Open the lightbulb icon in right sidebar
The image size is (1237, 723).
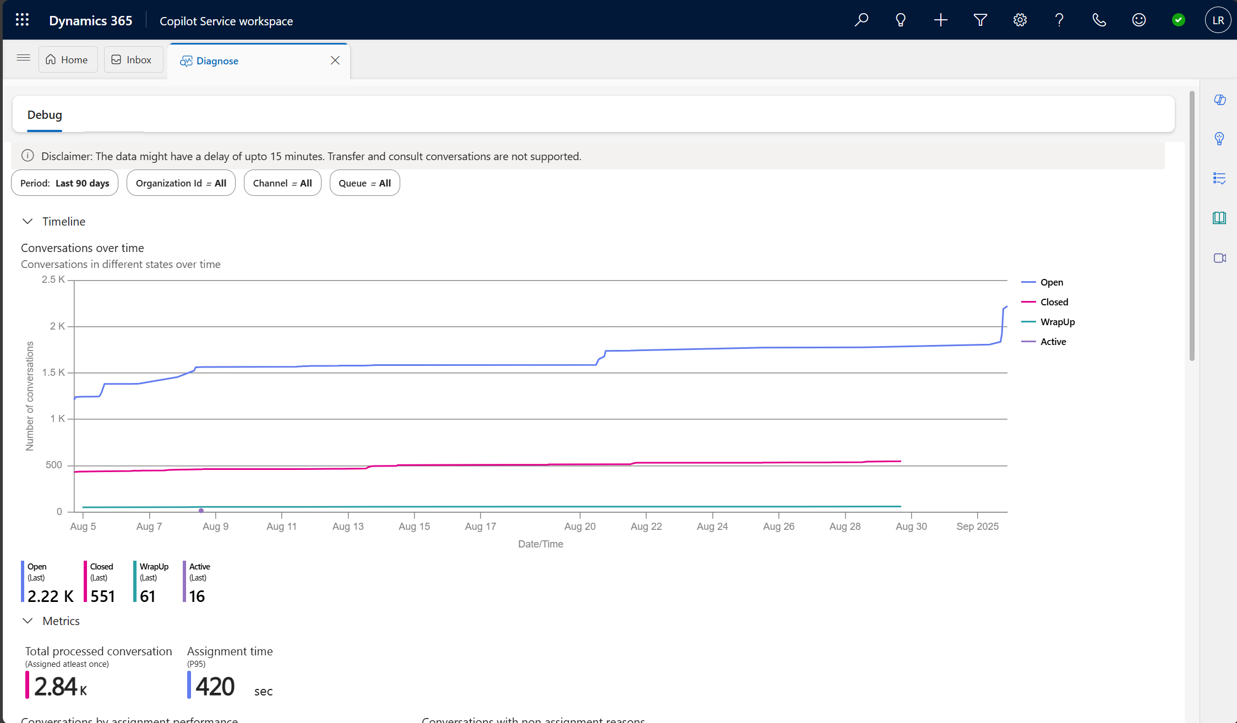point(1219,139)
